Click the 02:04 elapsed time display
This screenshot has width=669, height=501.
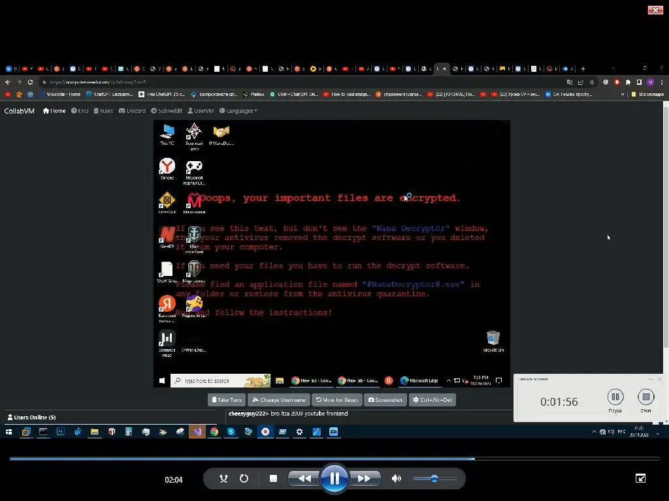174,479
